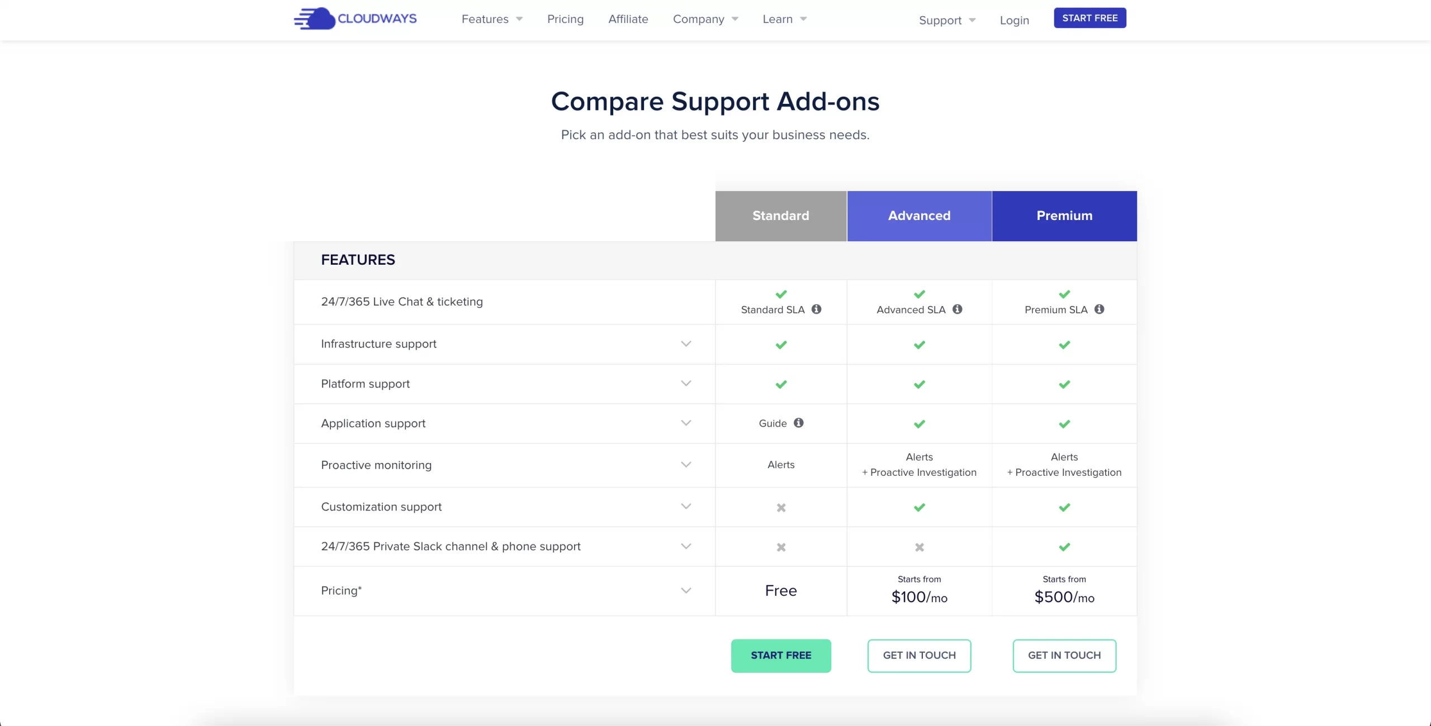Click the X icon for Standard Customization support
The height and width of the screenshot is (726, 1431).
(x=780, y=508)
